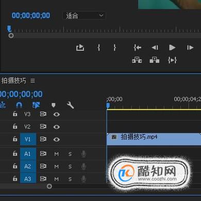The image size is (201, 201).
Task: Mute track A2
Action: (x=56, y=166)
